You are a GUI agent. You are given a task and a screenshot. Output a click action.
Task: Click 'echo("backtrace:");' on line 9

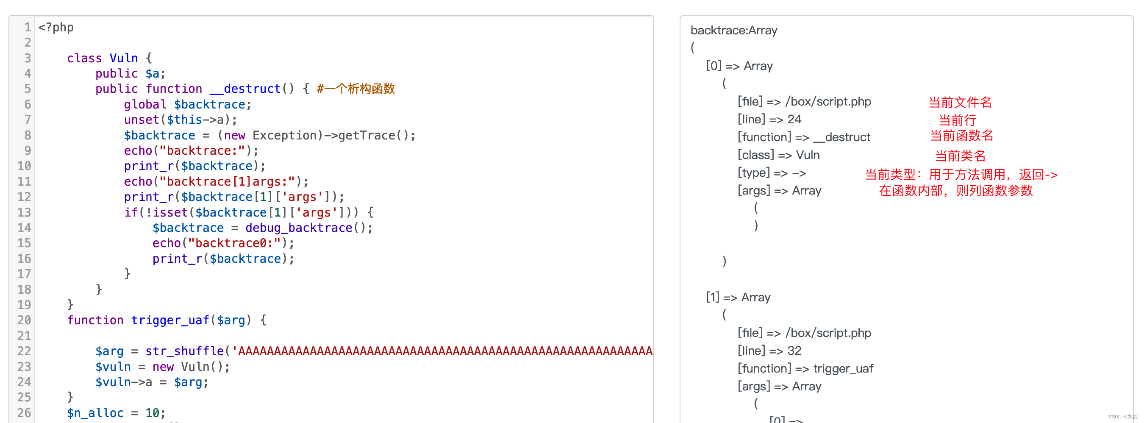coord(192,151)
